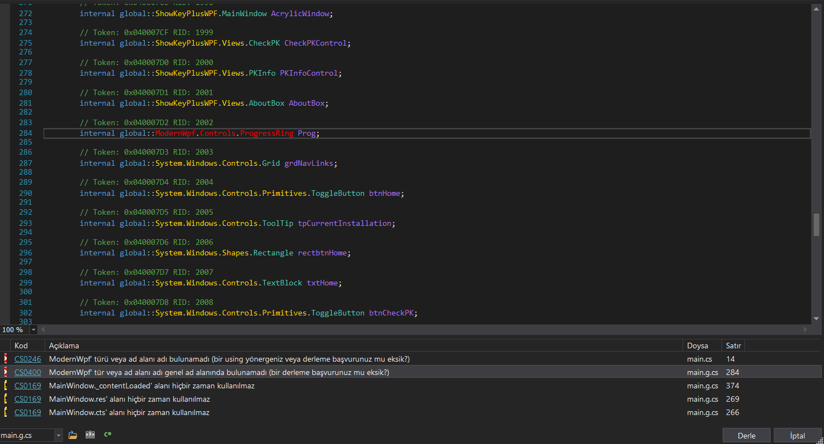Click the Satır value 266 in the errors list
The image size is (824, 444).
point(733,412)
